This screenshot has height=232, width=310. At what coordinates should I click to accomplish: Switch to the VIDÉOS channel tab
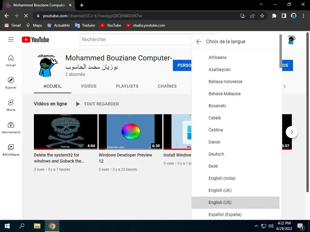point(89,86)
